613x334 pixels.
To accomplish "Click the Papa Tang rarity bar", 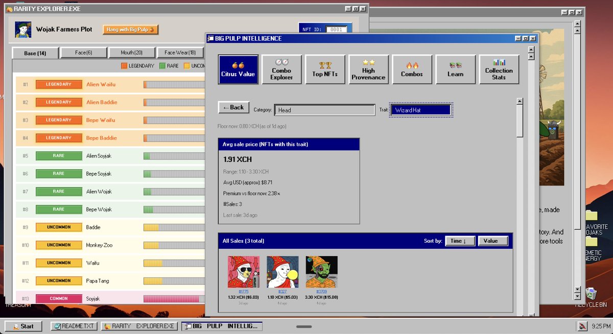I will 174,281.
